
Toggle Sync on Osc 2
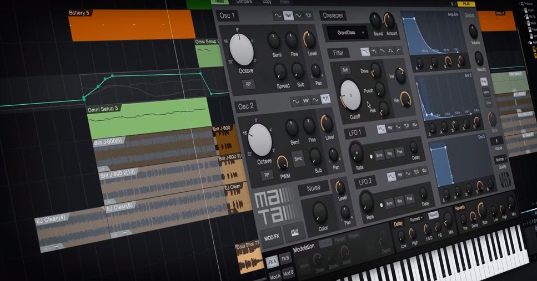click(298, 158)
